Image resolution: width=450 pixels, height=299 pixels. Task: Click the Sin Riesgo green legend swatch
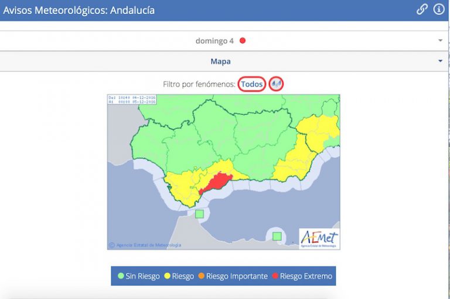click(120, 276)
